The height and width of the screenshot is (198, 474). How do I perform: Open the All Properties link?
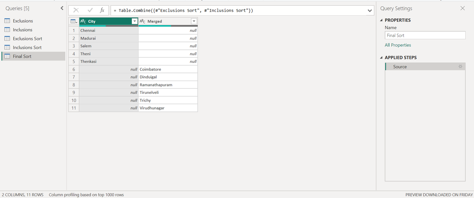[x=398, y=45]
